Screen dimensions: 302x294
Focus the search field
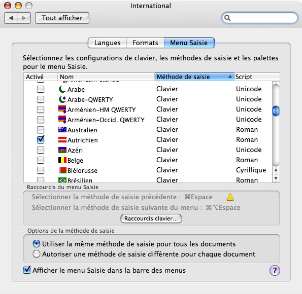click(x=260, y=18)
